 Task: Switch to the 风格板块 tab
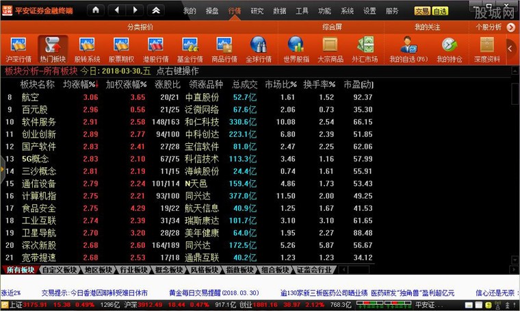[x=205, y=270]
